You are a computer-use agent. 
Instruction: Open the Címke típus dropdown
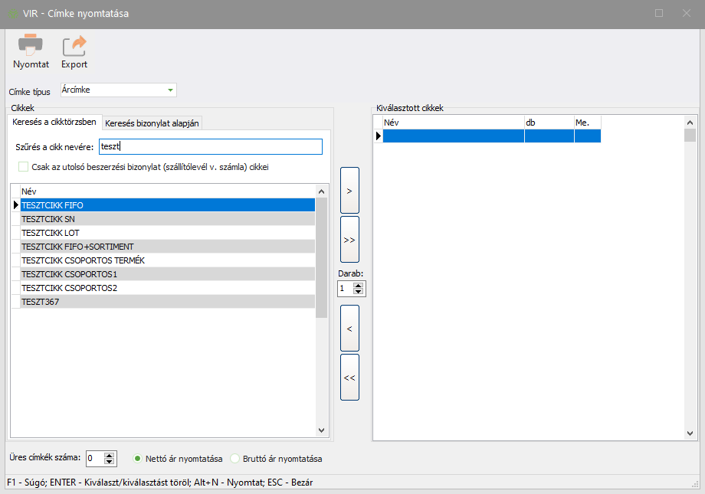point(169,90)
